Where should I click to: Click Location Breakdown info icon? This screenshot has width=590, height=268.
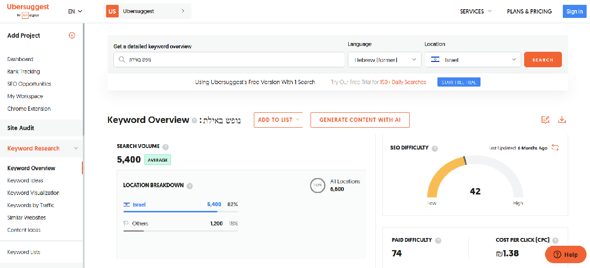[190, 186]
